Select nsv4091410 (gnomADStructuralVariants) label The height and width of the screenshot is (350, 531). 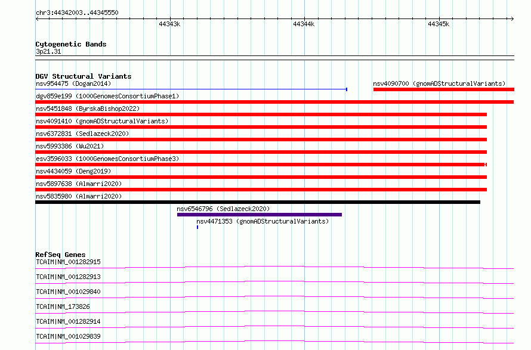pyautogui.click(x=102, y=121)
